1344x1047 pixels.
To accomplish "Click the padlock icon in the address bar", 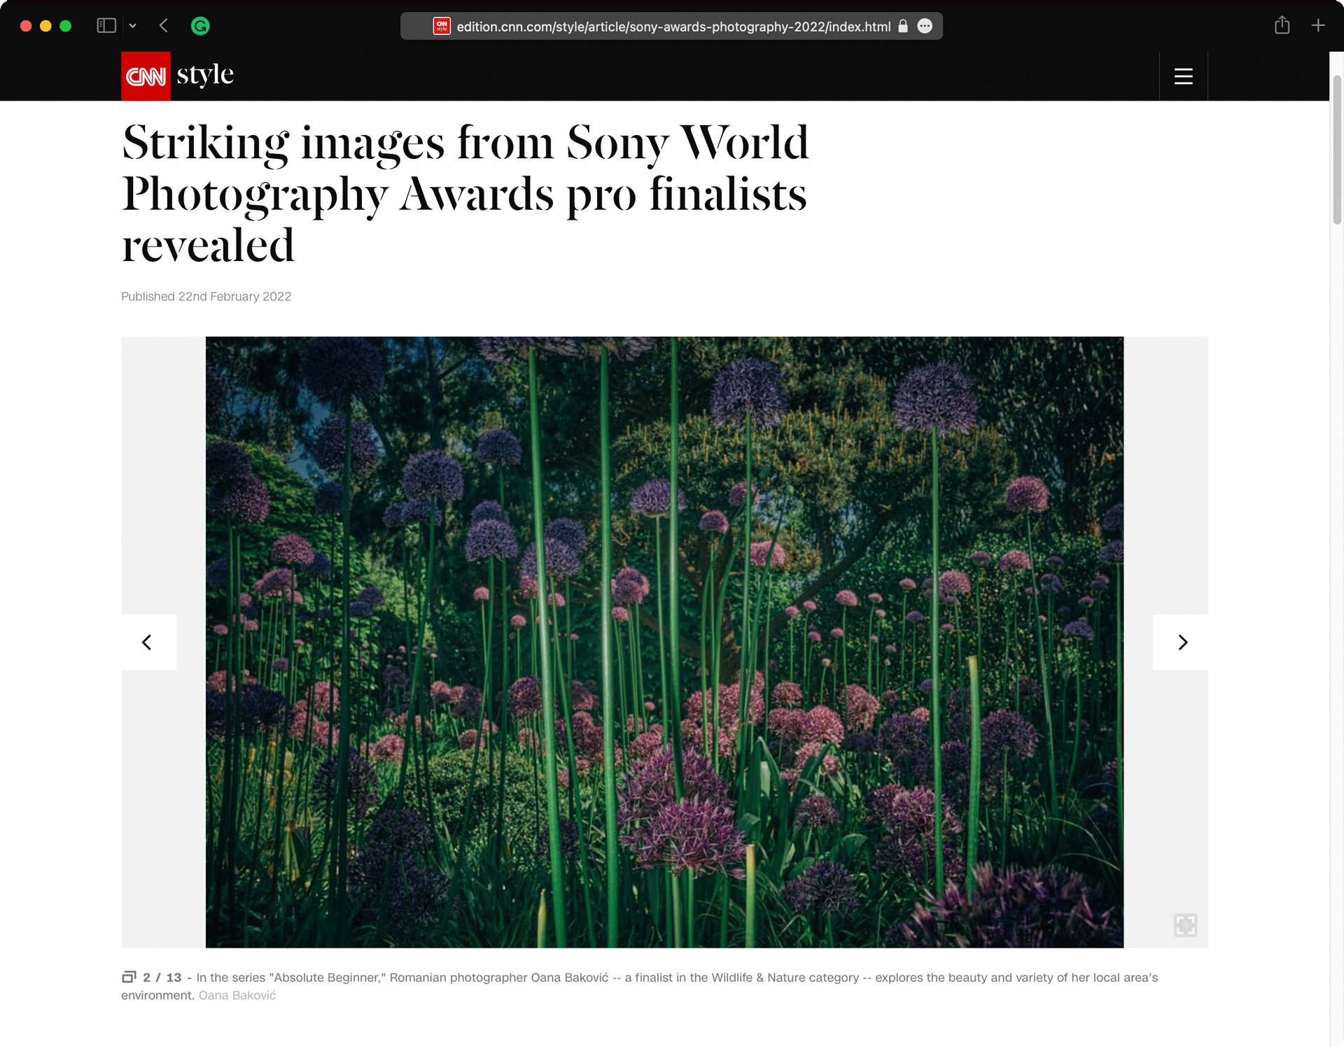I will tap(902, 26).
